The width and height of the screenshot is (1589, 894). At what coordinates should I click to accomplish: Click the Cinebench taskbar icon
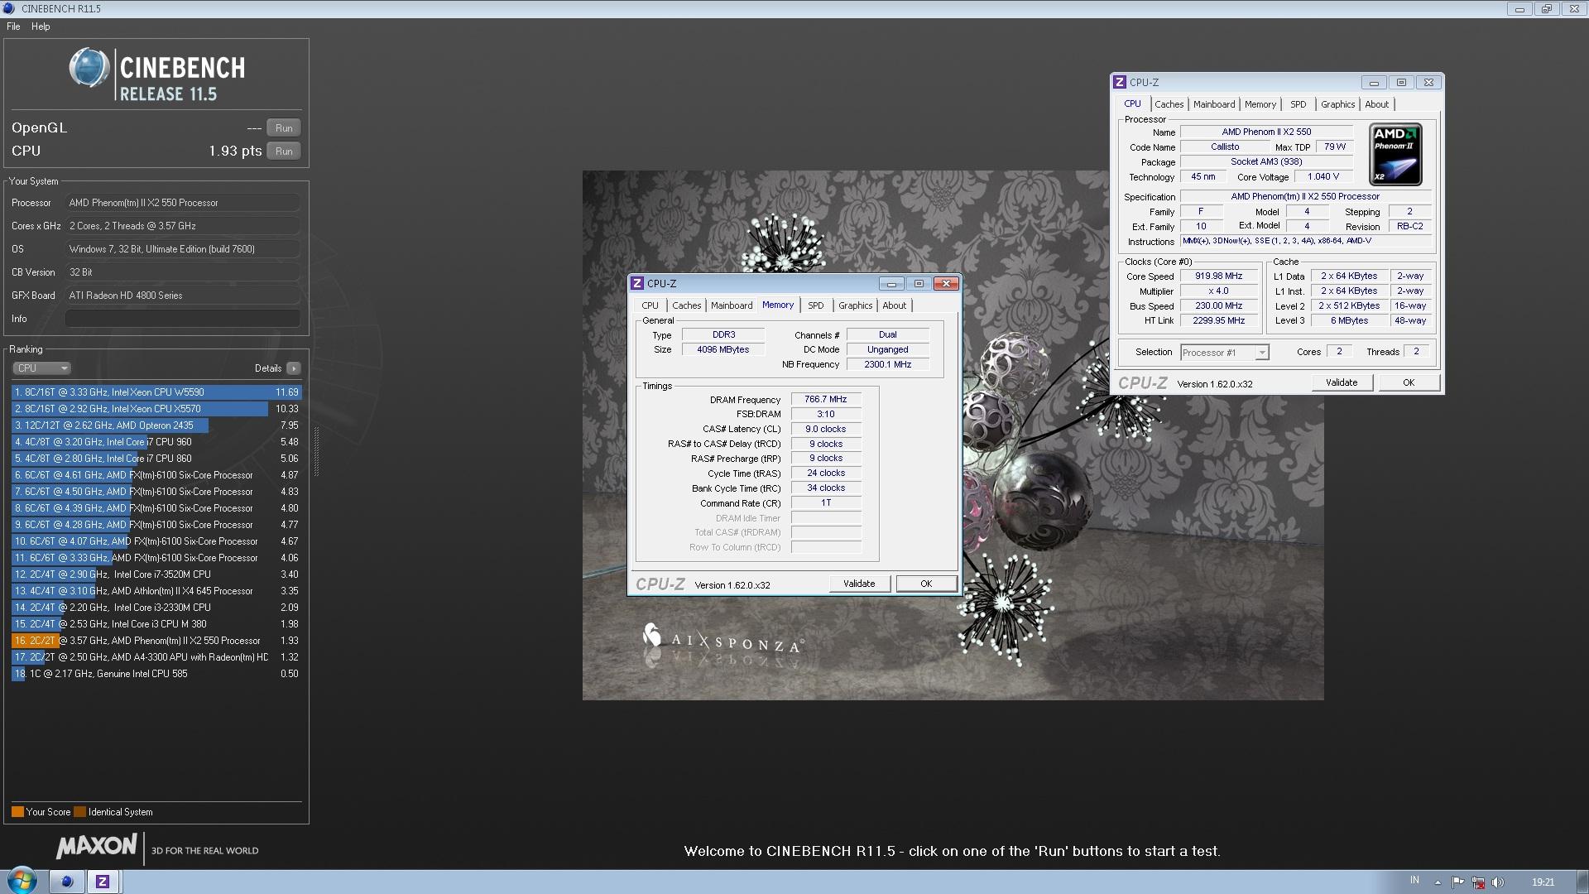67,882
